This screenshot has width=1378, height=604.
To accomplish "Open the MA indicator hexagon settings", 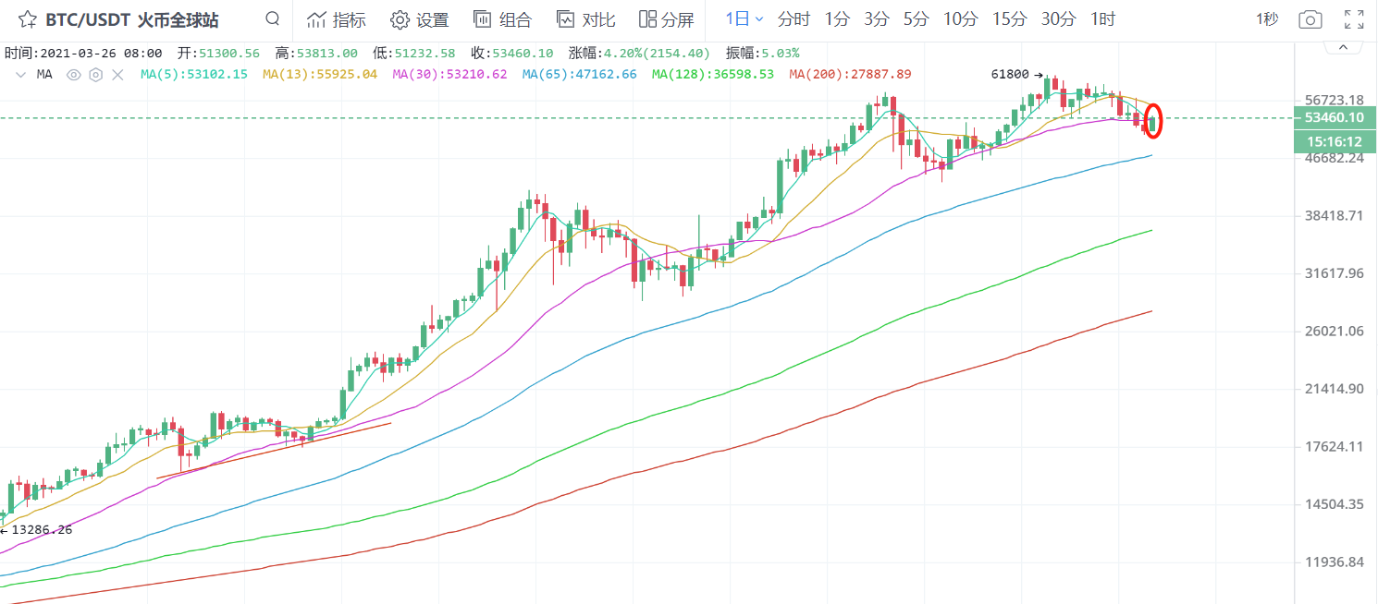I will pyautogui.click(x=95, y=74).
